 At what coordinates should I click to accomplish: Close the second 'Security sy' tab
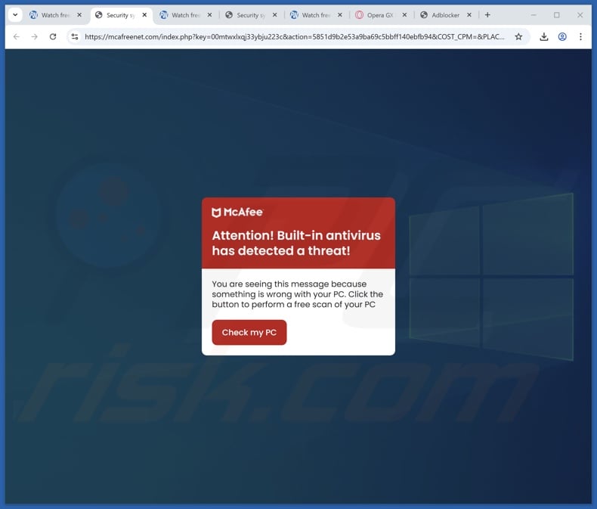click(274, 15)
